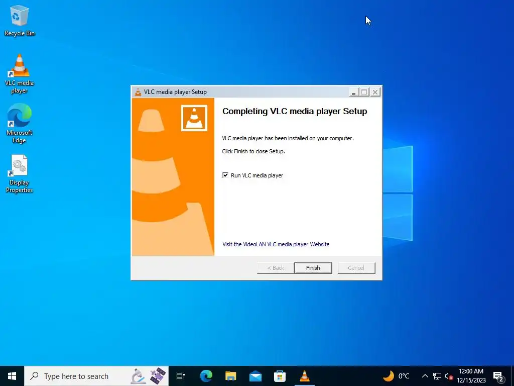Select Microsoft Edge desktop shortcut

(x=20, y=124)
